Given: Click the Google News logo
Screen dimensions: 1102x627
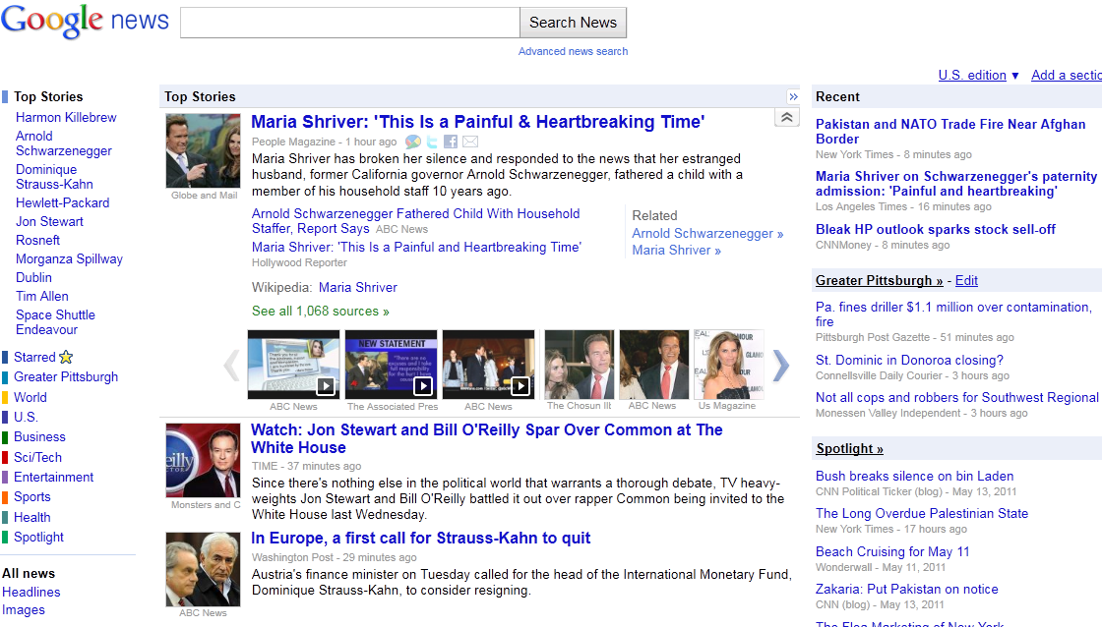Looking at the screenshot, I should click(x=85, y=21).
